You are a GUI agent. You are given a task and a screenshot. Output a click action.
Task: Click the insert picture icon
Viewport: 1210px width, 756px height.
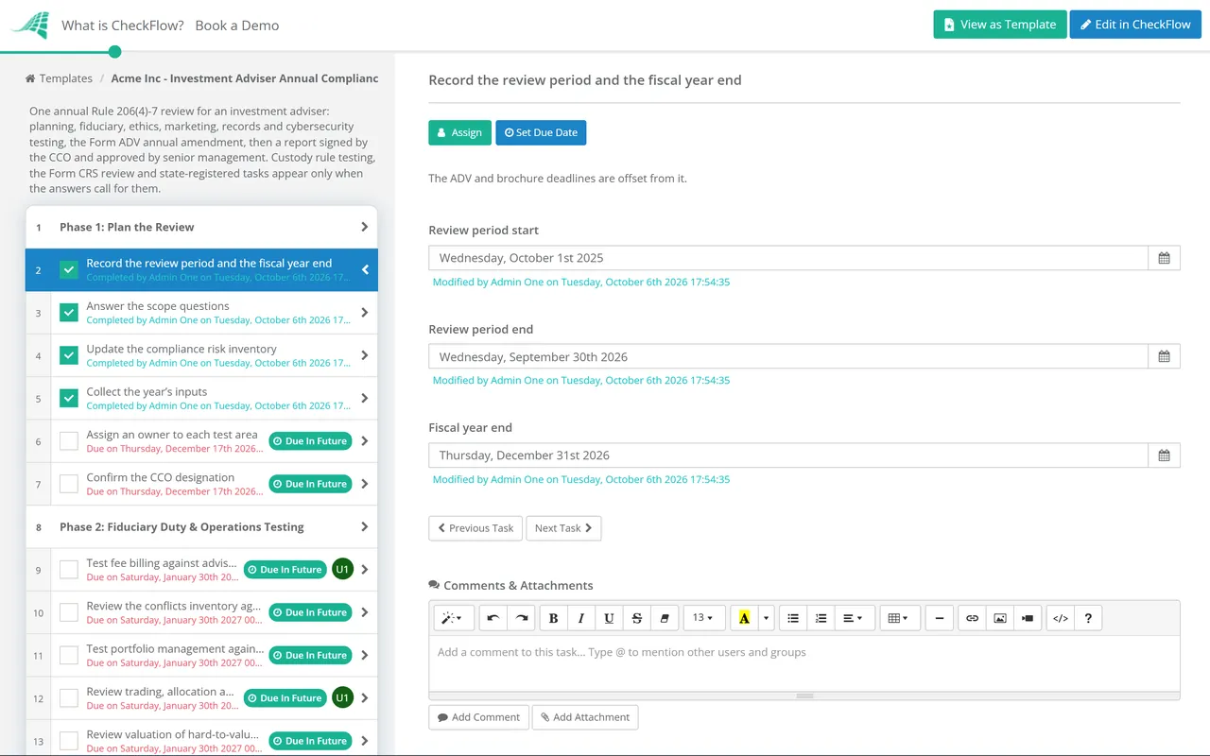[x=1000, y=618]
